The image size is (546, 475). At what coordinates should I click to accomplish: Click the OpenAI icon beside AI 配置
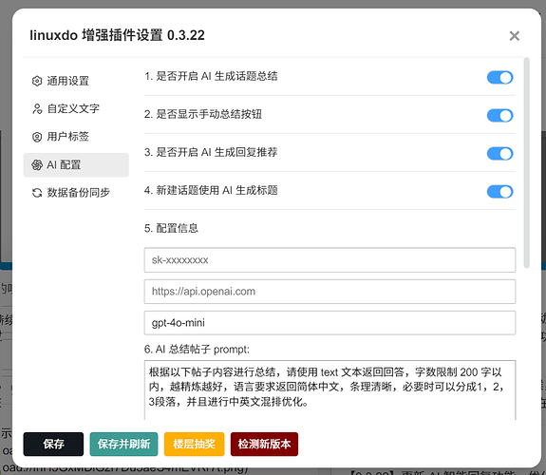point(37,165)
